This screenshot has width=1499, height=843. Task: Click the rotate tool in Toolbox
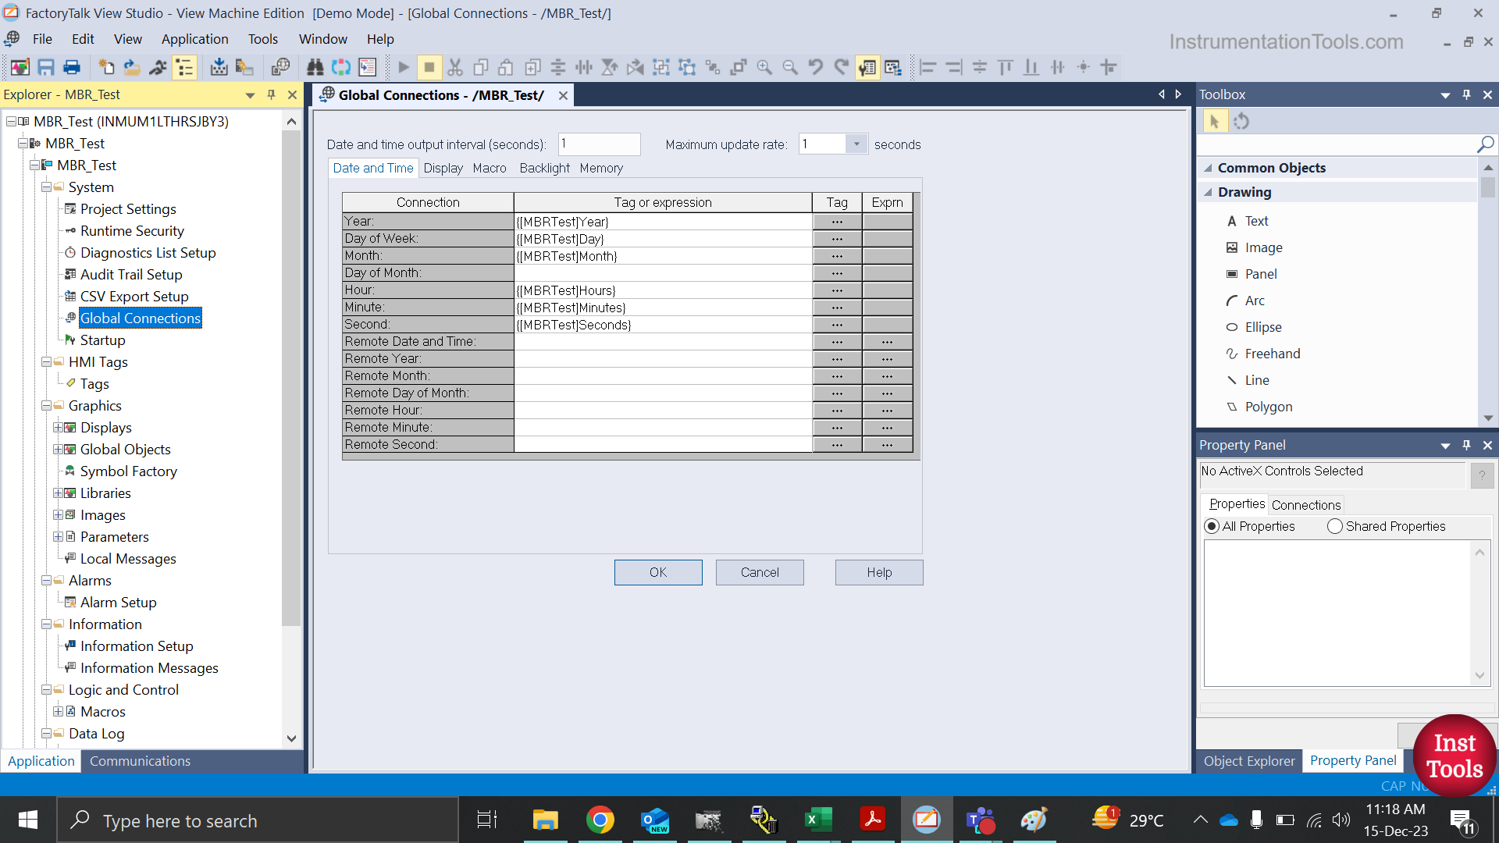click(1241, 122)
